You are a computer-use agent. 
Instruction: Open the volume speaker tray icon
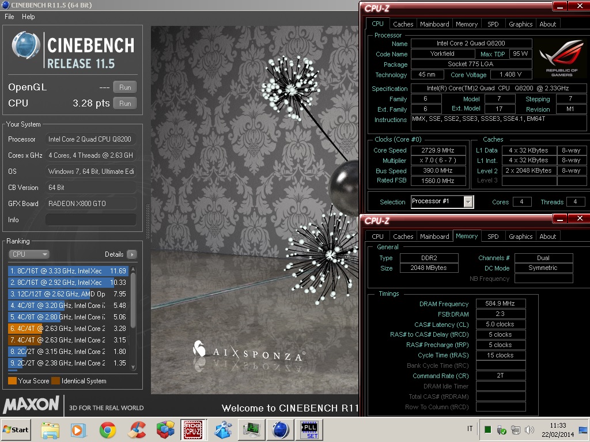[x=530, y=430]
